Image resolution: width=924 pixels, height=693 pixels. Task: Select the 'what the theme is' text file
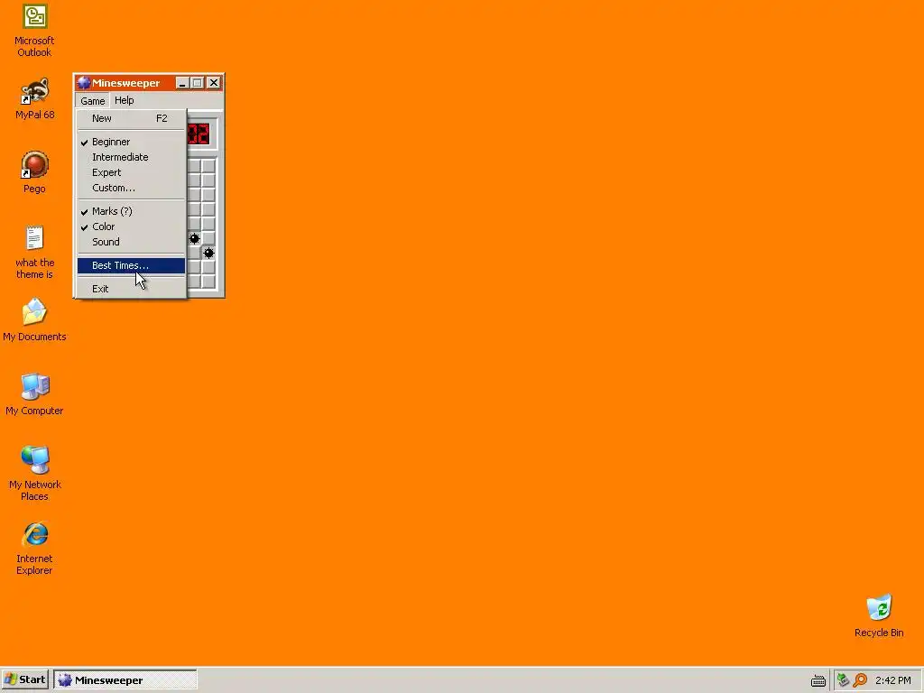tap(34, 252)
